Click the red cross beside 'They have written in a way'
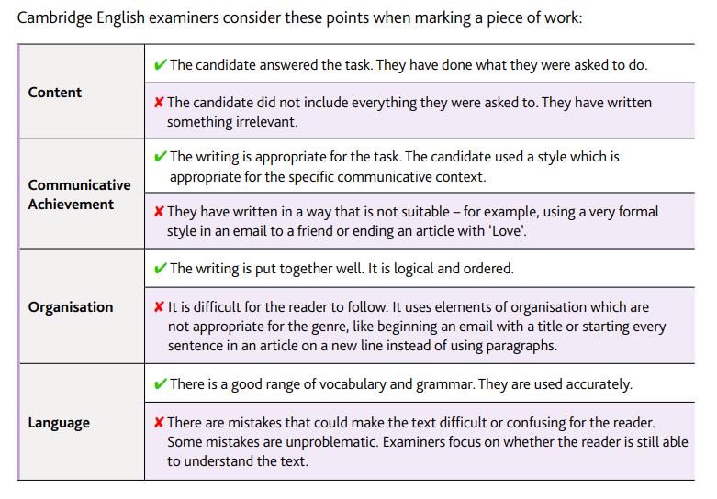The height and width of the screenshot is (499, 717). (159, 211)
